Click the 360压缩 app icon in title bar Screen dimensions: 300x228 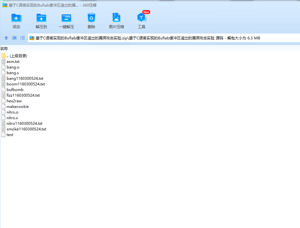click(5, 5)
